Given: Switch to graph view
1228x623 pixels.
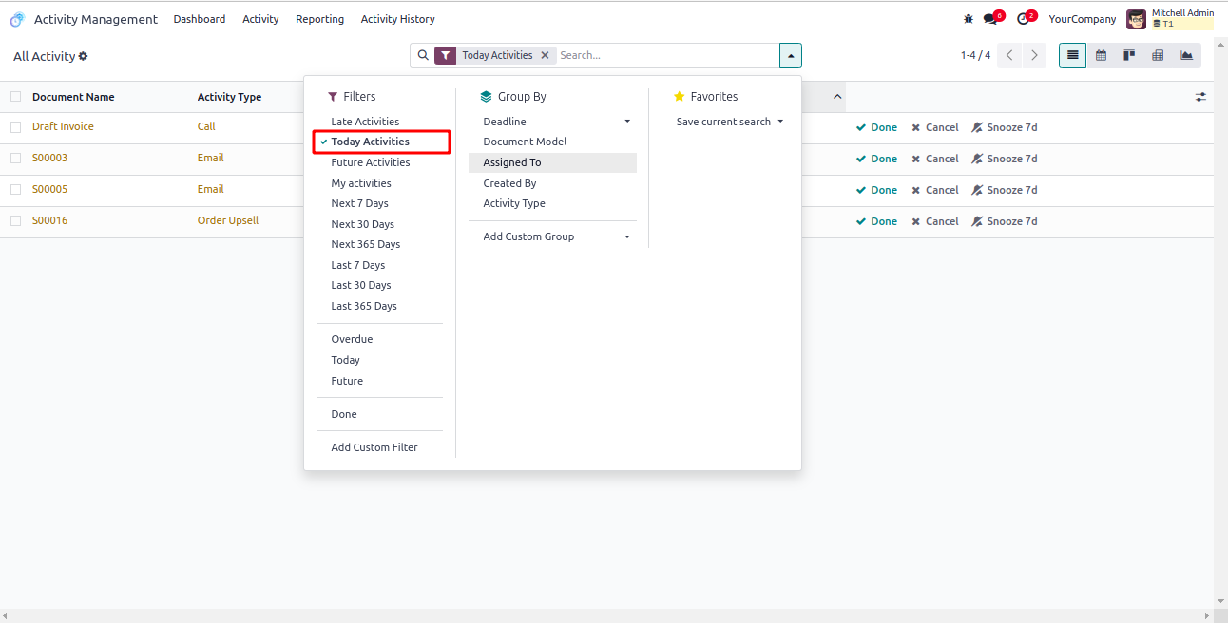Looking at the screenshot, I should pos(1186,55).
